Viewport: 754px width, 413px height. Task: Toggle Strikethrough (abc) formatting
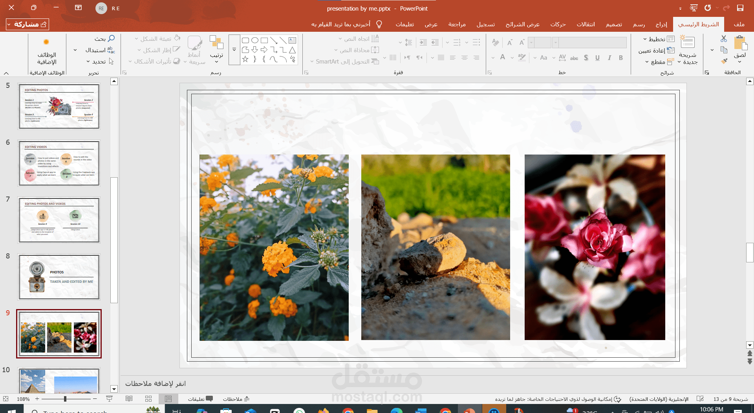(574, 58)
